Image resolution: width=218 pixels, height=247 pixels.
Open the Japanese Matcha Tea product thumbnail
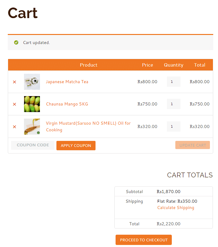click(32, 82)
